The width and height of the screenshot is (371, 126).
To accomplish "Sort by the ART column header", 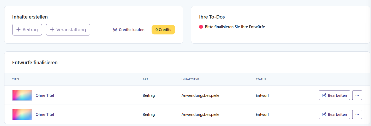I will [x=145, y=79].
